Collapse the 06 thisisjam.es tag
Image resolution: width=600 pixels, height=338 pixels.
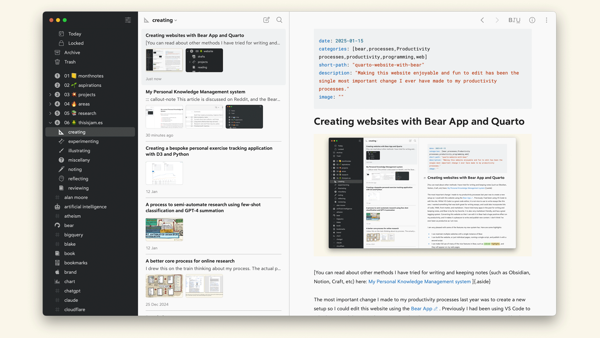(x=50, y=123)
